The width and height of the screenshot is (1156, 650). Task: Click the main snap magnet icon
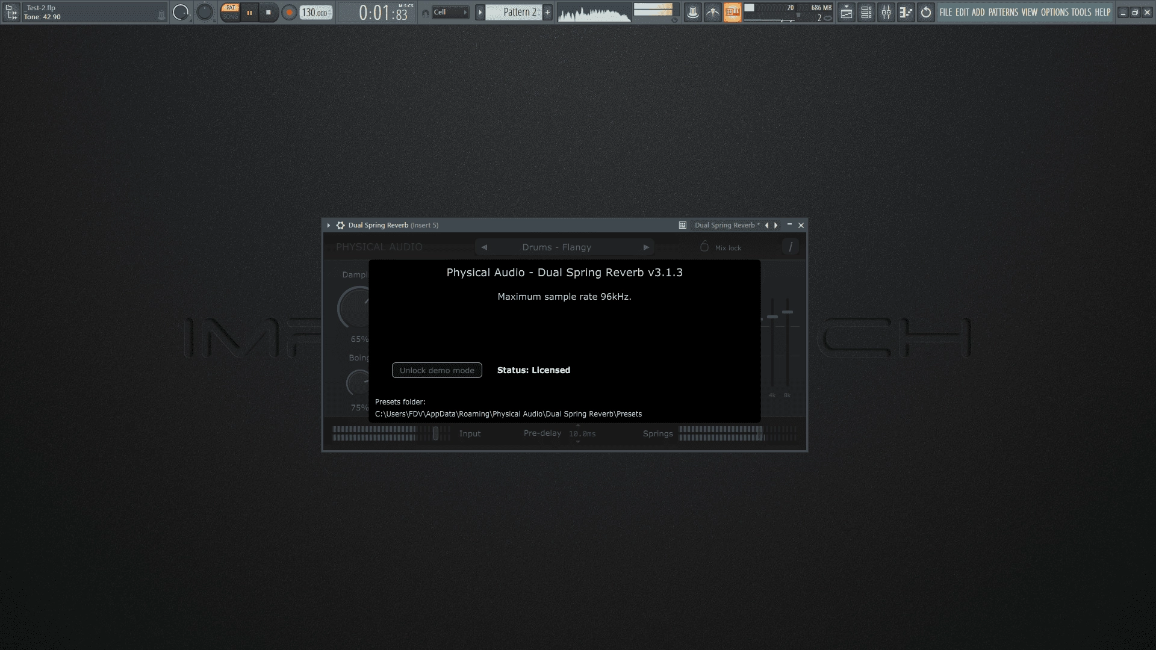coord(425,13)
